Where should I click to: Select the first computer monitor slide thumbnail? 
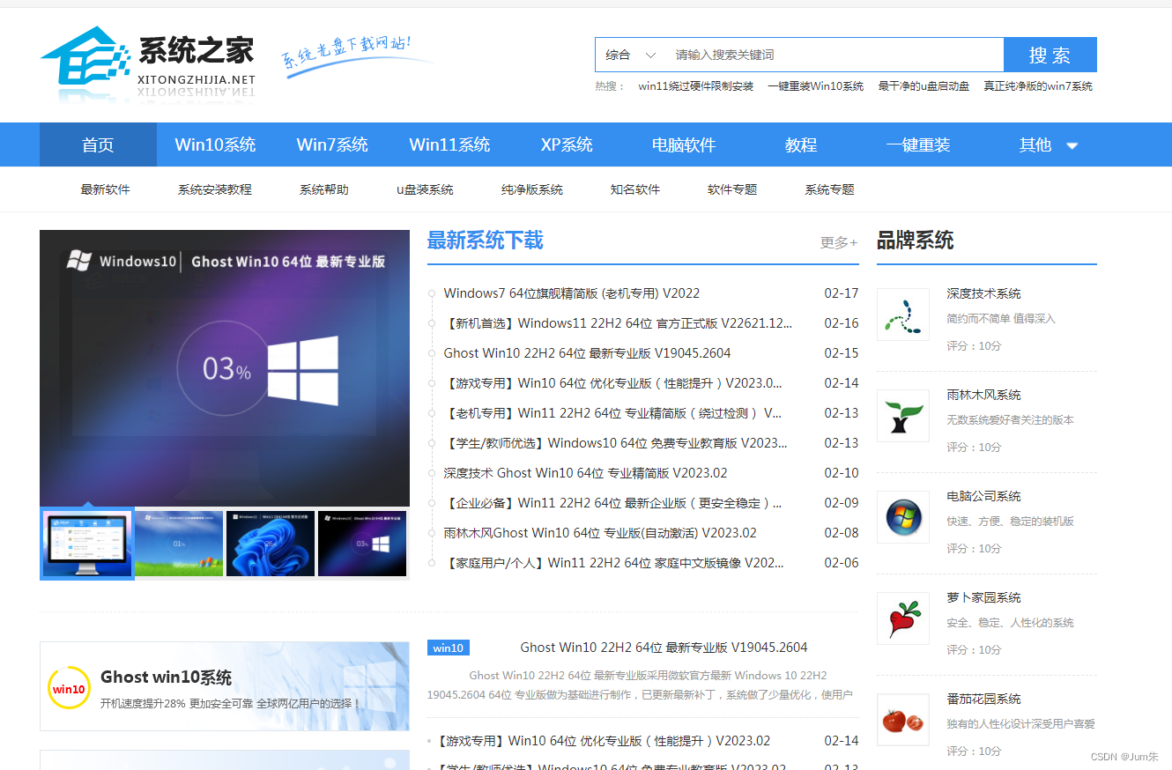coord(87,544)
